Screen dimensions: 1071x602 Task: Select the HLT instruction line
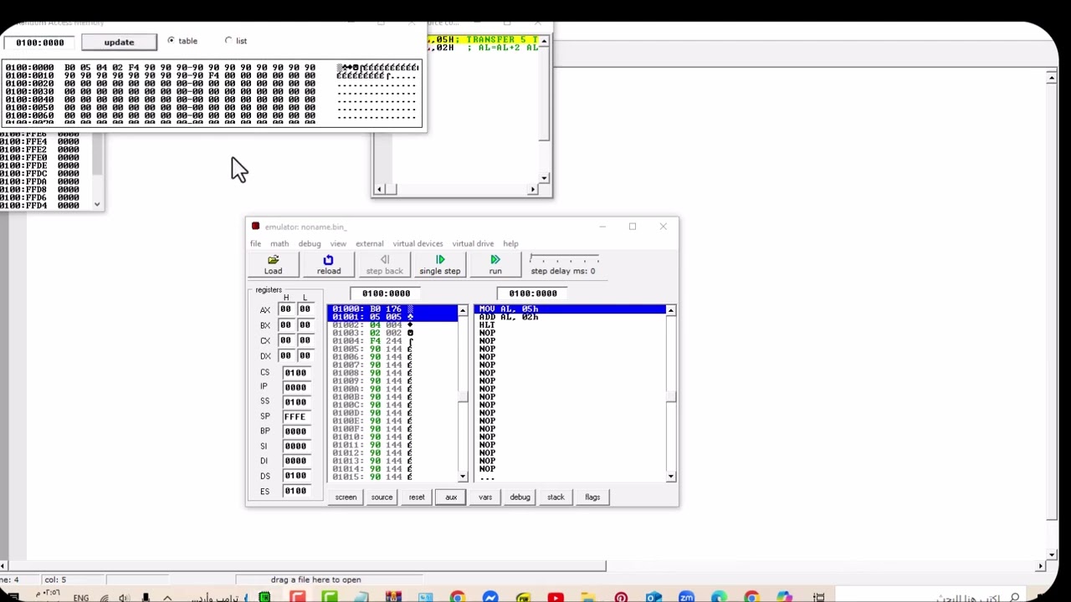(571, 325)
